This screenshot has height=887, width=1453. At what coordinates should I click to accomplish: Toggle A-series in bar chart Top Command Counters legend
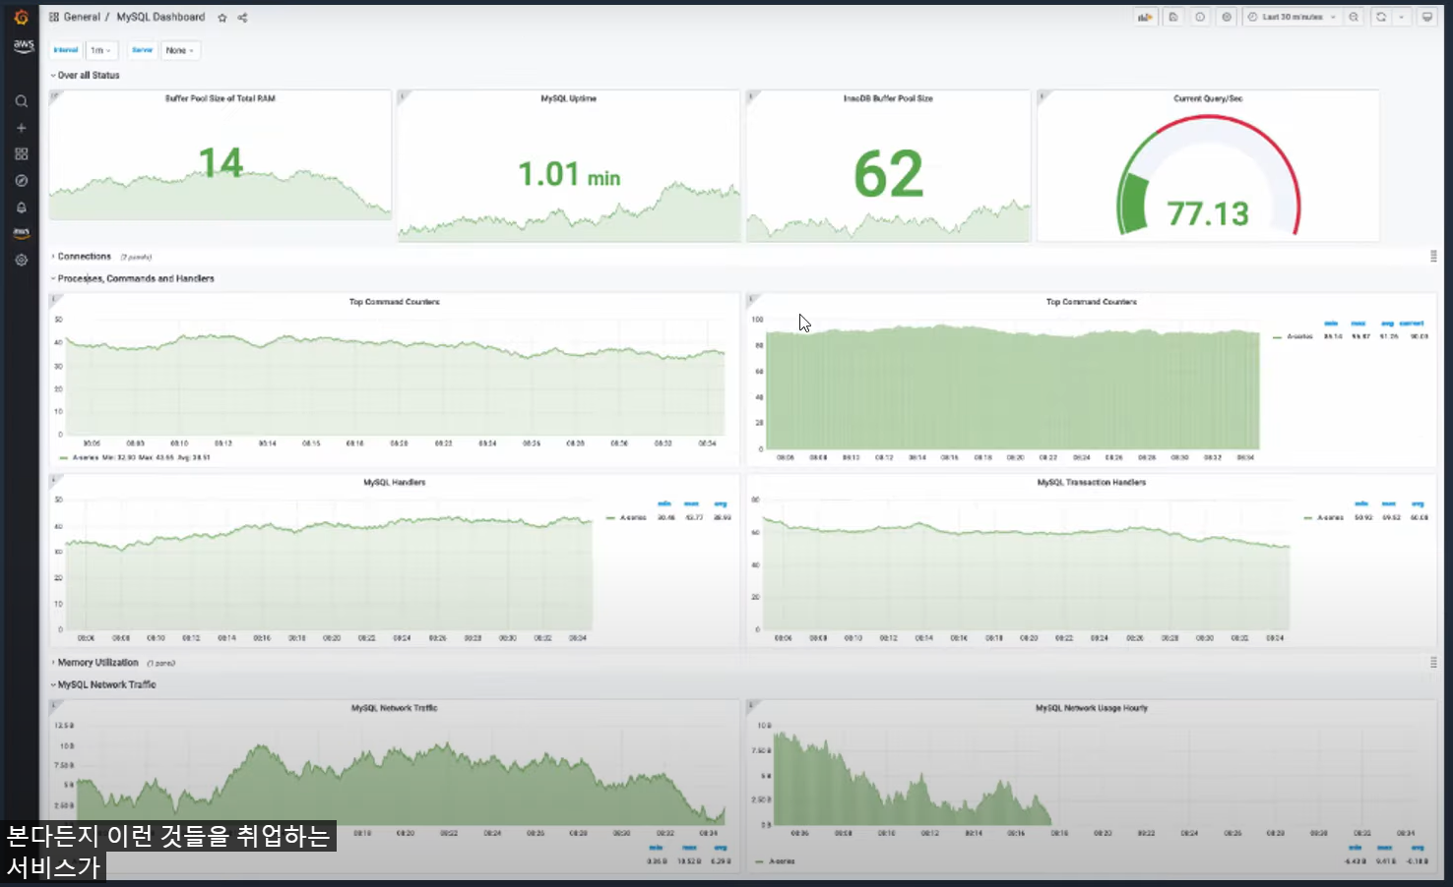pyautogui.click(x=1299, y=336)
